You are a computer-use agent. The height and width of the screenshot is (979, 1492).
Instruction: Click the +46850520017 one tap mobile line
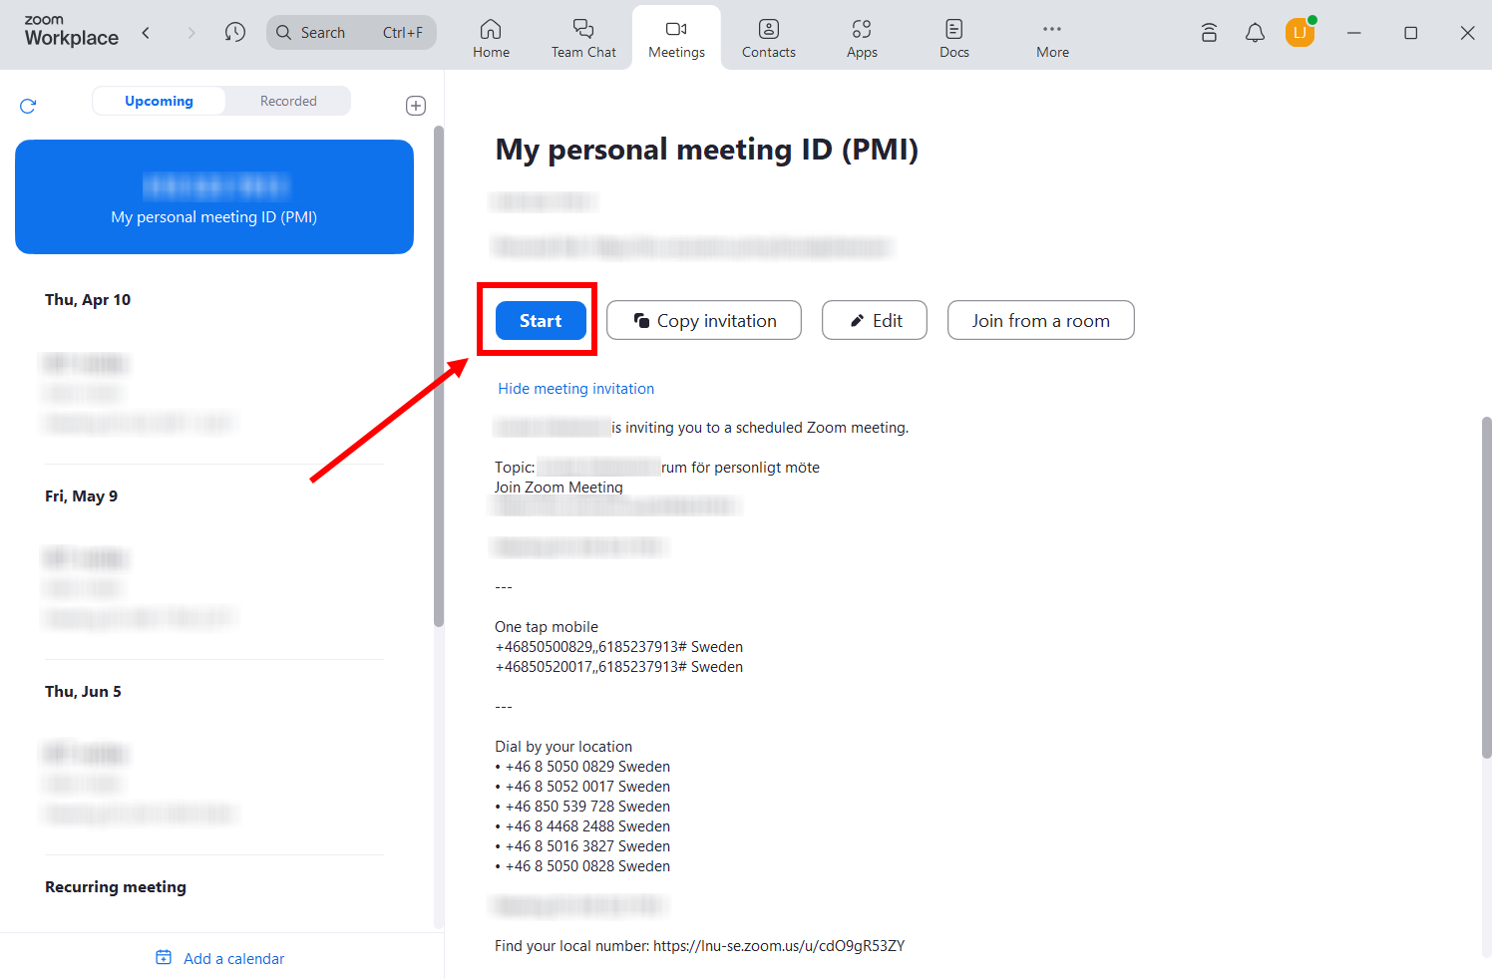point(618,667)
